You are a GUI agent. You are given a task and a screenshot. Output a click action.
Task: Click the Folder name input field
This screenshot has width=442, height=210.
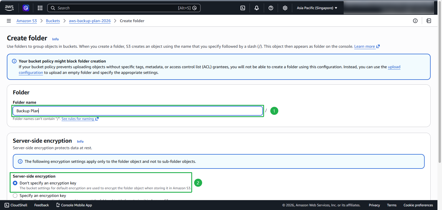point(138,111)
